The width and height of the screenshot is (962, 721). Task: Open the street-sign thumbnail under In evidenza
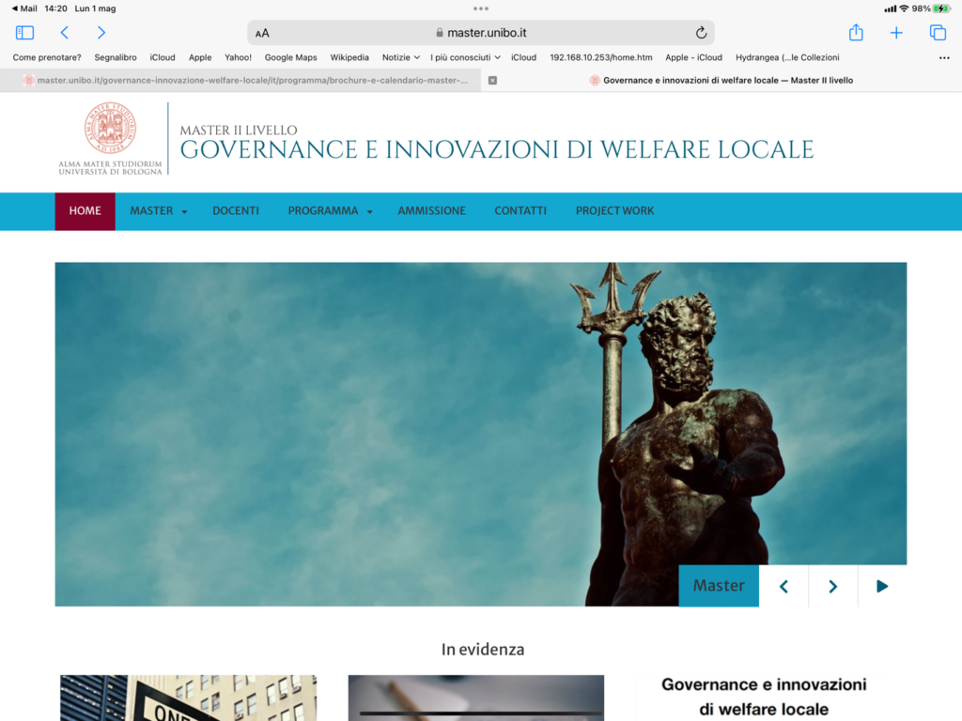(x=188, y=698)
